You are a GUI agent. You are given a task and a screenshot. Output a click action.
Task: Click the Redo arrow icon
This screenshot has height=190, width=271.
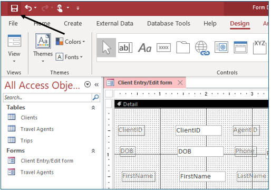click(x=45, y=8)
